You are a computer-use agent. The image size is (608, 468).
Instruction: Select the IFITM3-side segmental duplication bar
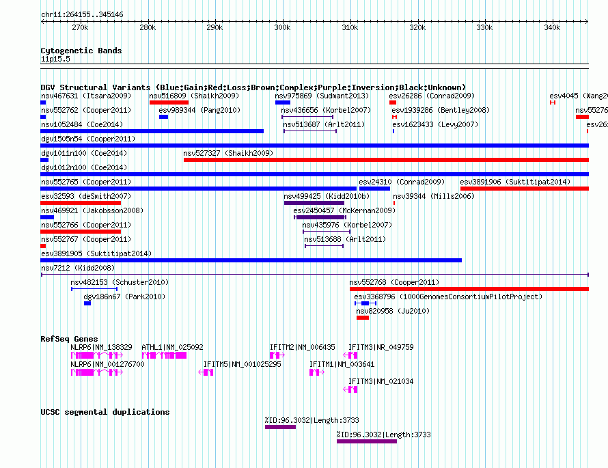pyautogui.click(x=367, y=441)
